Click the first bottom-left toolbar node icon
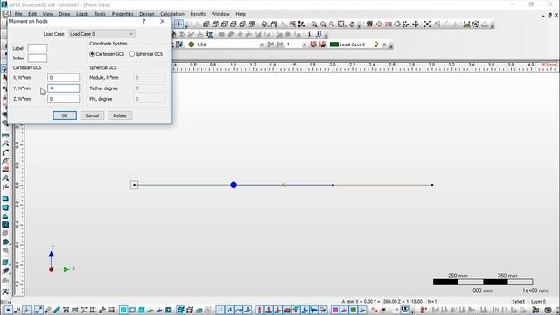 click(x=8, y=310)
